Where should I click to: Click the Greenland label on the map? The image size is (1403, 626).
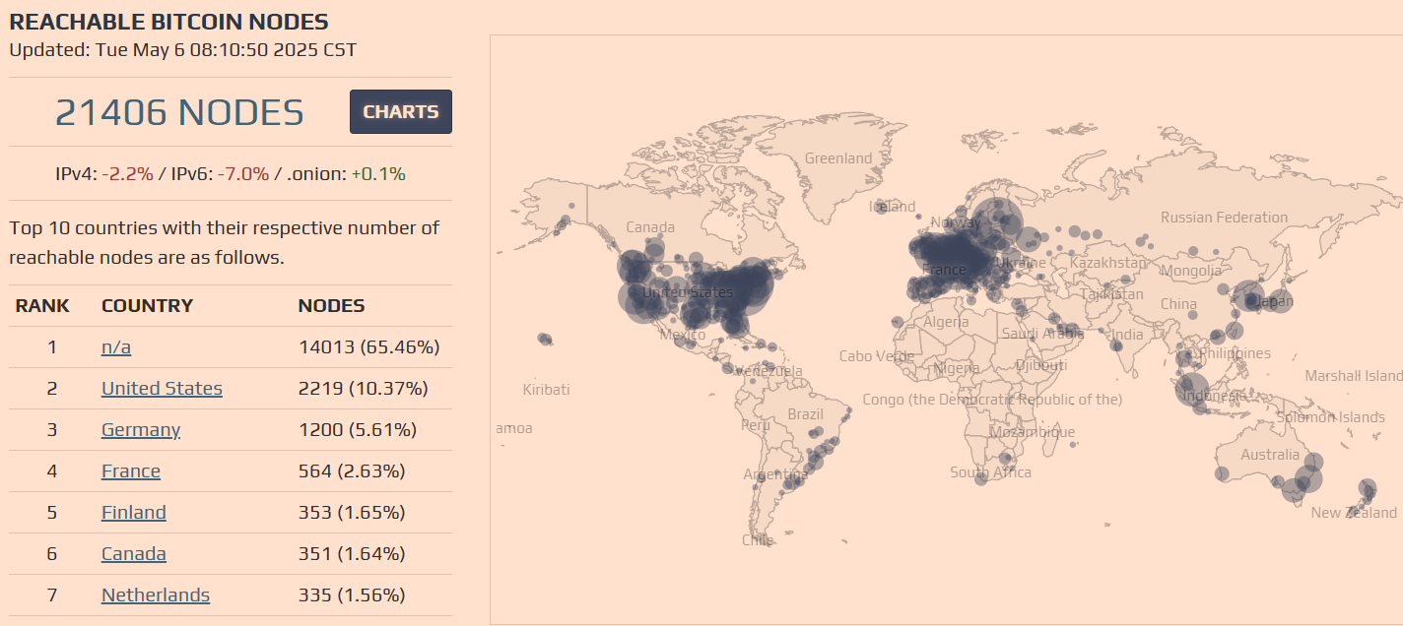(838, 158)
